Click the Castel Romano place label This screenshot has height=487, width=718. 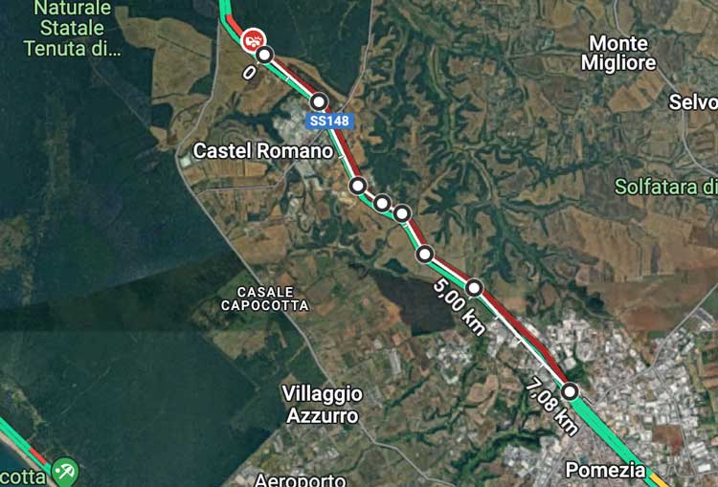point(263,150)
